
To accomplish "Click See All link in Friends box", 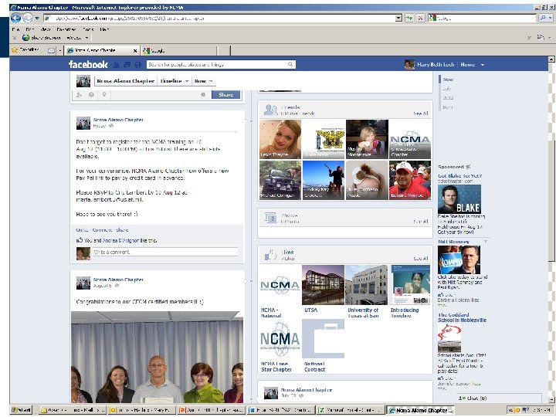I will (421, 114).
